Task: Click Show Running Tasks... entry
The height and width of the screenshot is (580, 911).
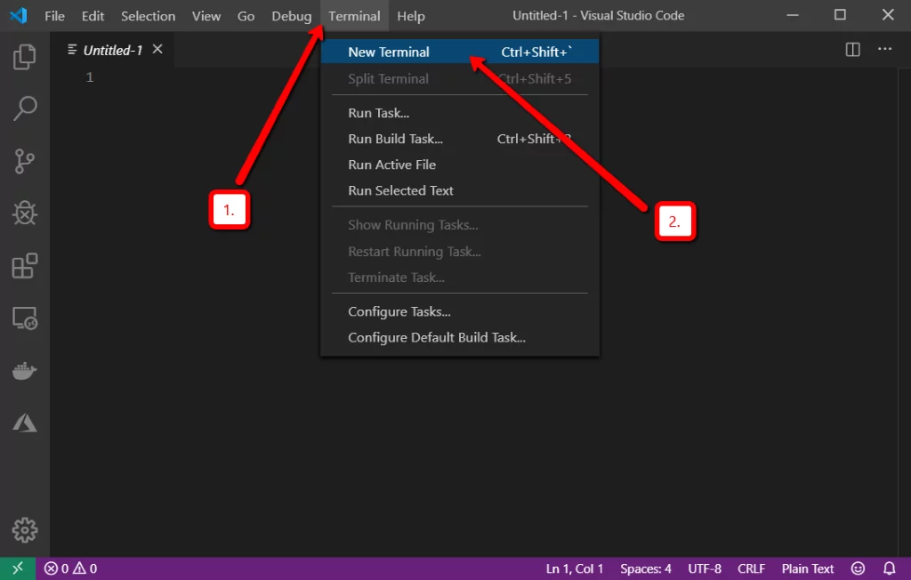Action: (460, 225)
